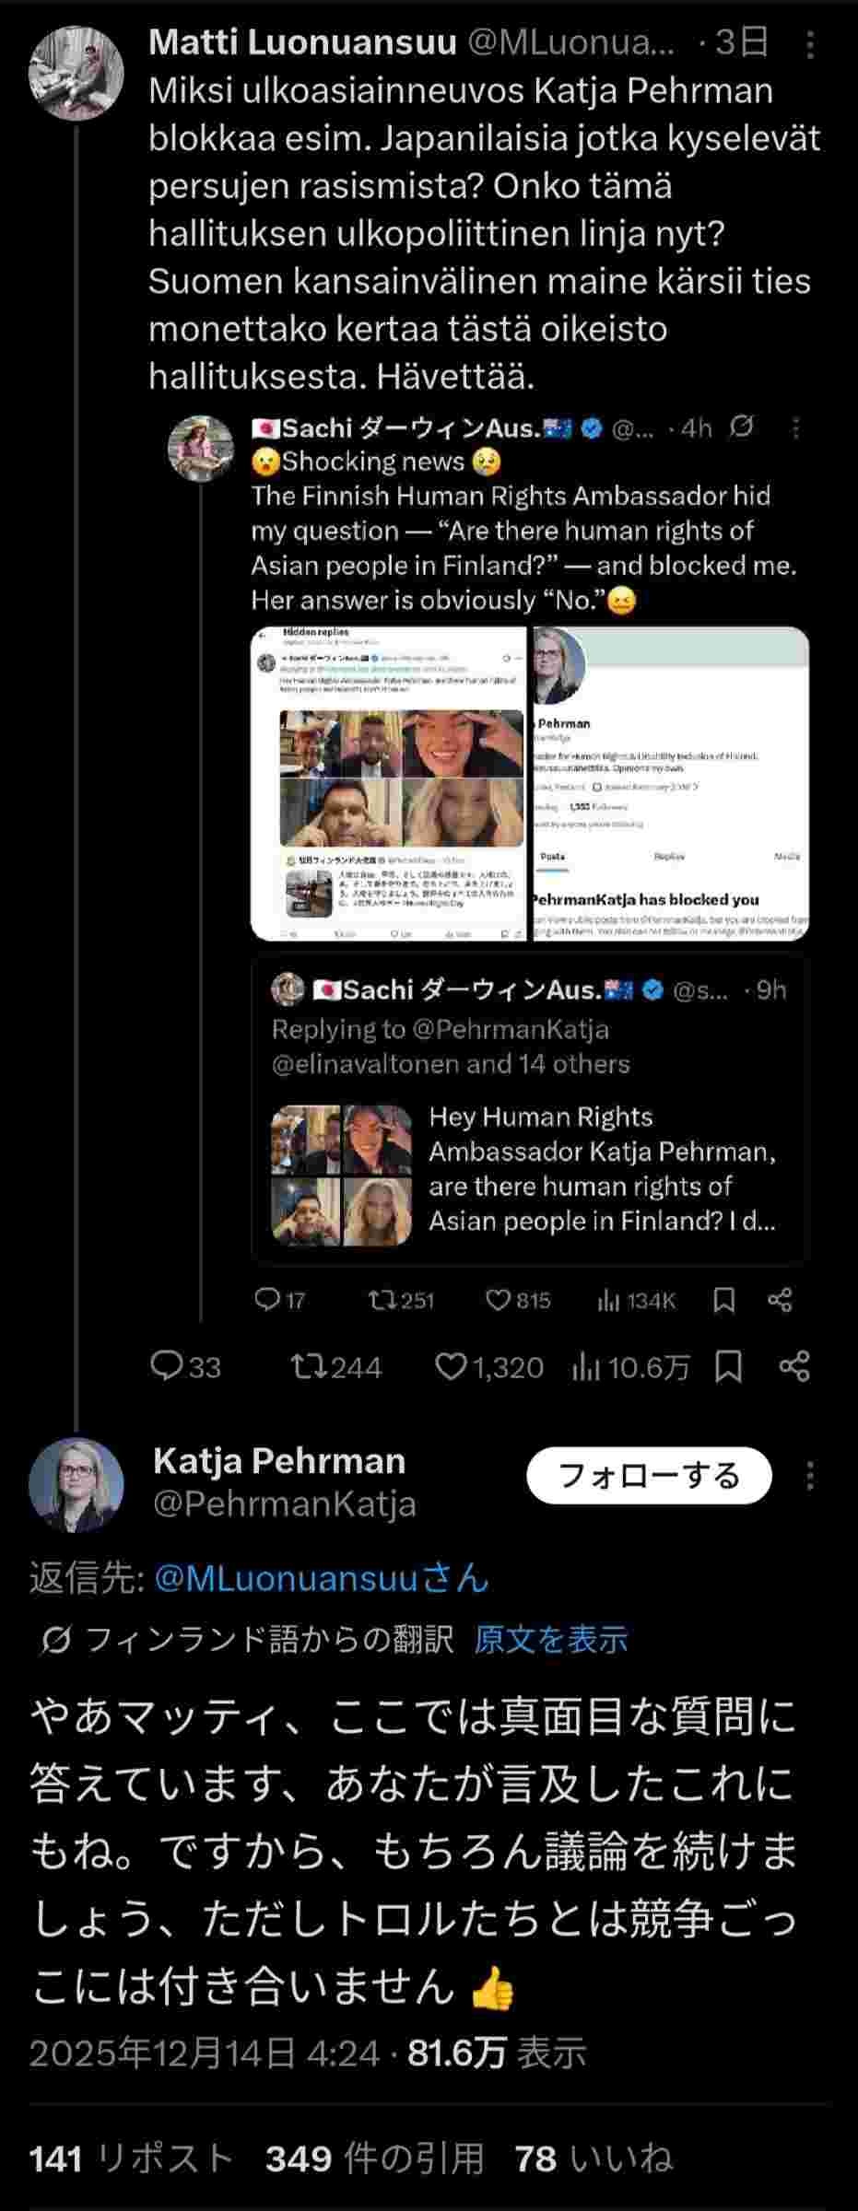
Task: Open Katja Pehrman's profile picture
Action: coord(76,1484)
